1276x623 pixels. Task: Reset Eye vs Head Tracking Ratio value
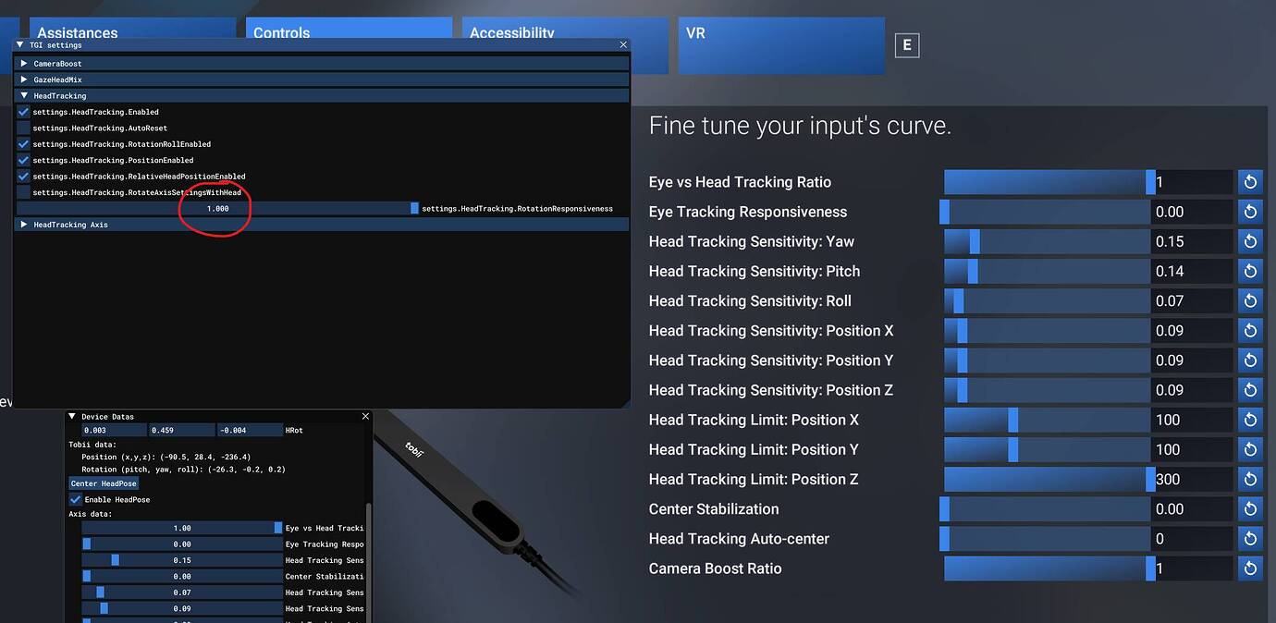pyautogui.click(x=1250, y=182)
